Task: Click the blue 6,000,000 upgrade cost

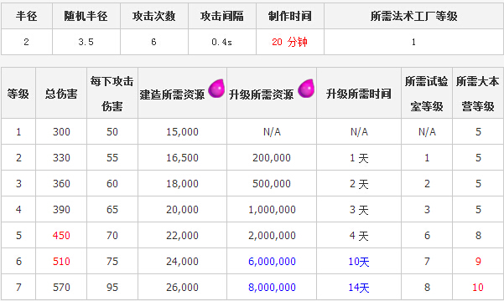Action: coord(272,261)
